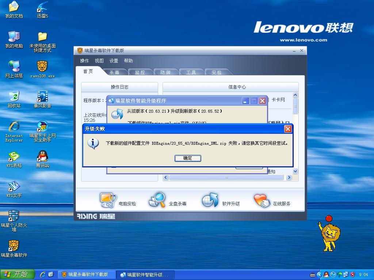Select 瑞星个人防火墙 desktop shortcut
Screen dimensions: 374x280
tap(14, 221)
